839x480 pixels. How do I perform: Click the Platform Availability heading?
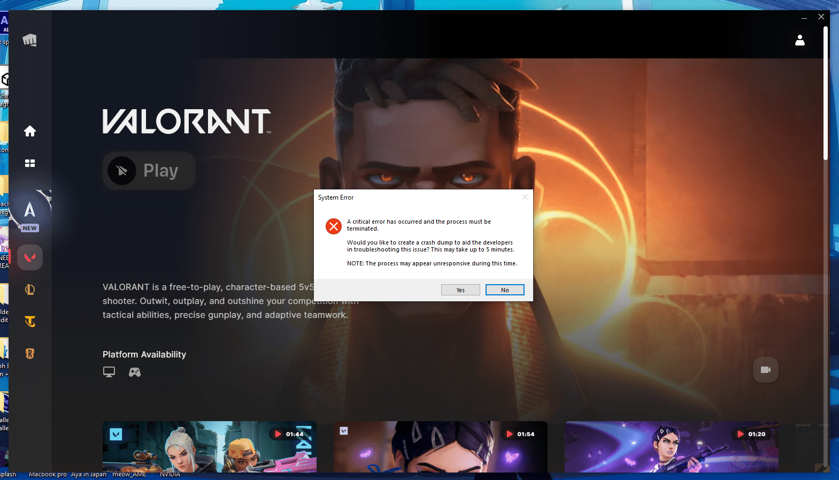coord(144,354)
